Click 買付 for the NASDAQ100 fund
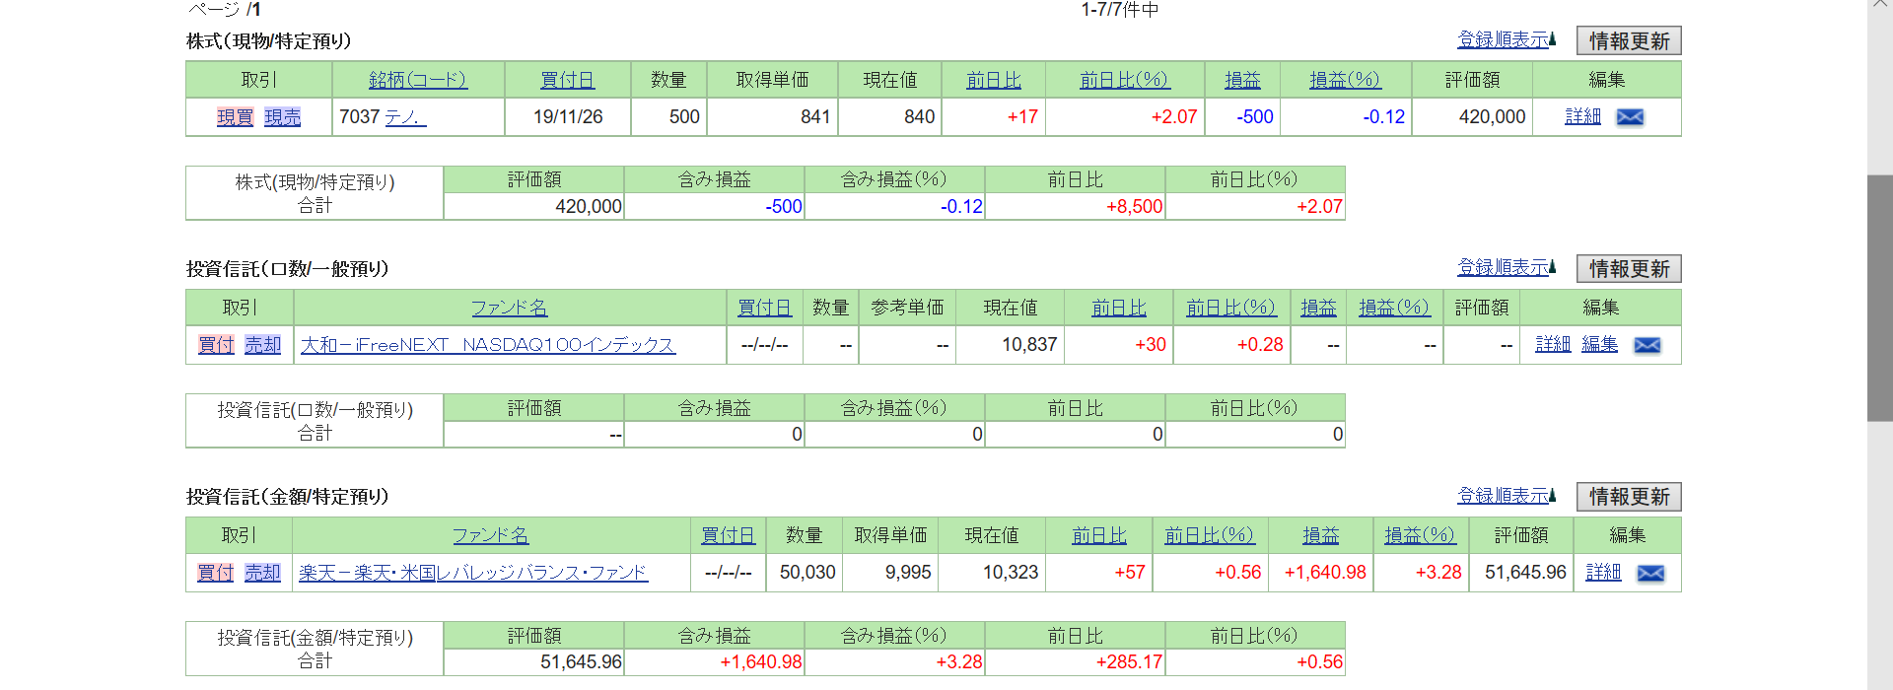This screenshot has height=690, width=1893. pyautogui.click(x=216, y=345)
